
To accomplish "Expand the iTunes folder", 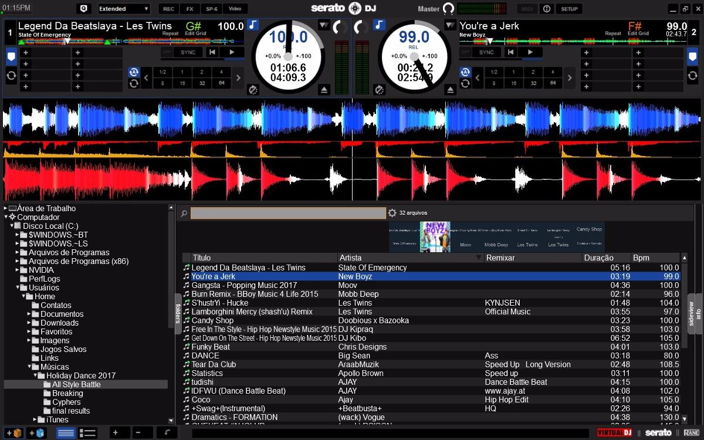I will click(x=35, y=419).
